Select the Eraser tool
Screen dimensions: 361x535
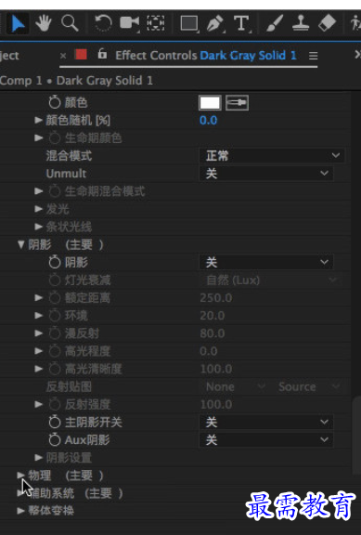327,23
